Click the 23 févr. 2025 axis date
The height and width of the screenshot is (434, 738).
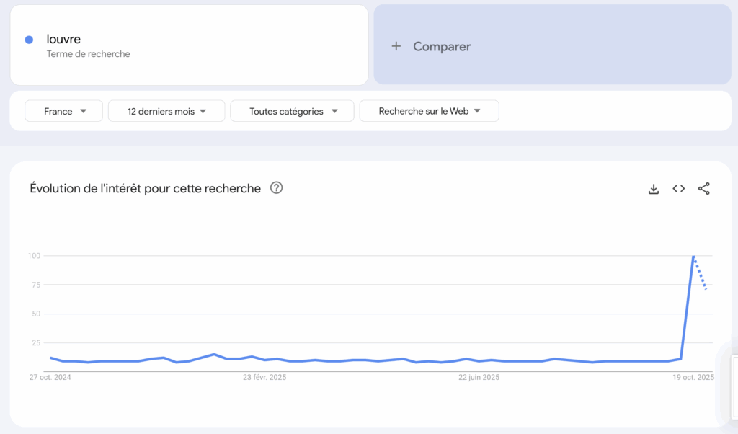[x=263, y=377]
